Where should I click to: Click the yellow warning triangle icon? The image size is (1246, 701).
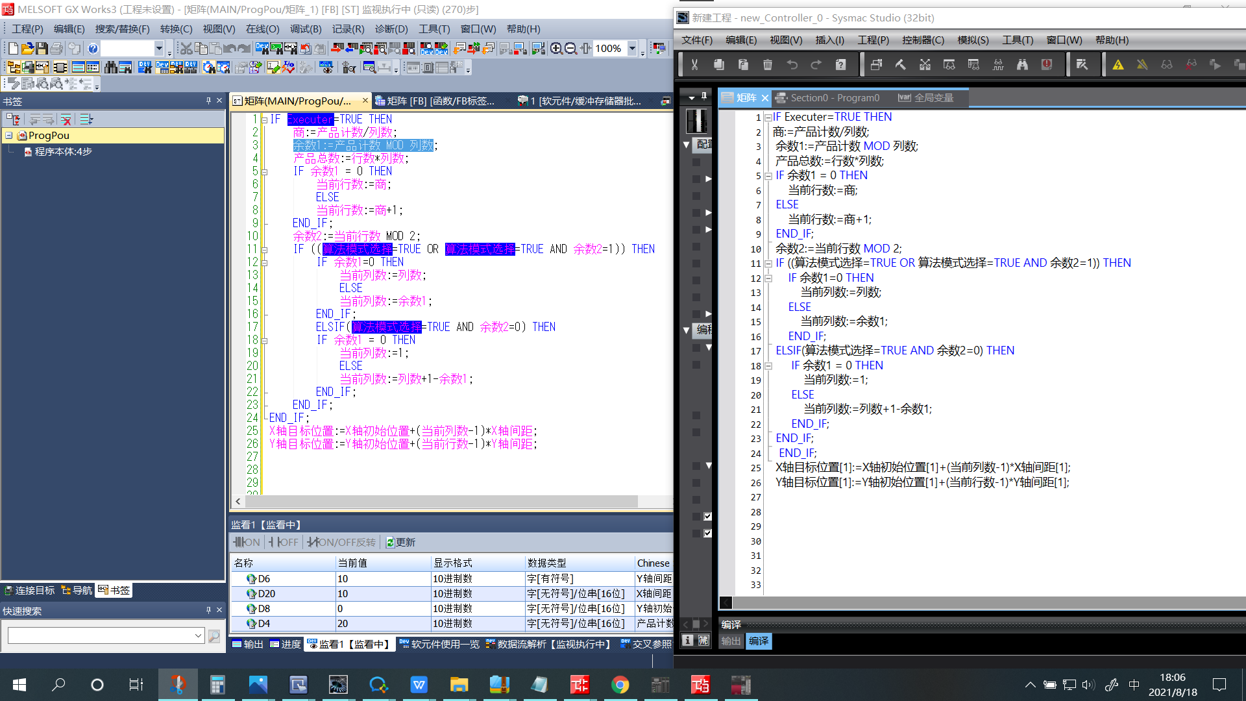point(1118,64)
